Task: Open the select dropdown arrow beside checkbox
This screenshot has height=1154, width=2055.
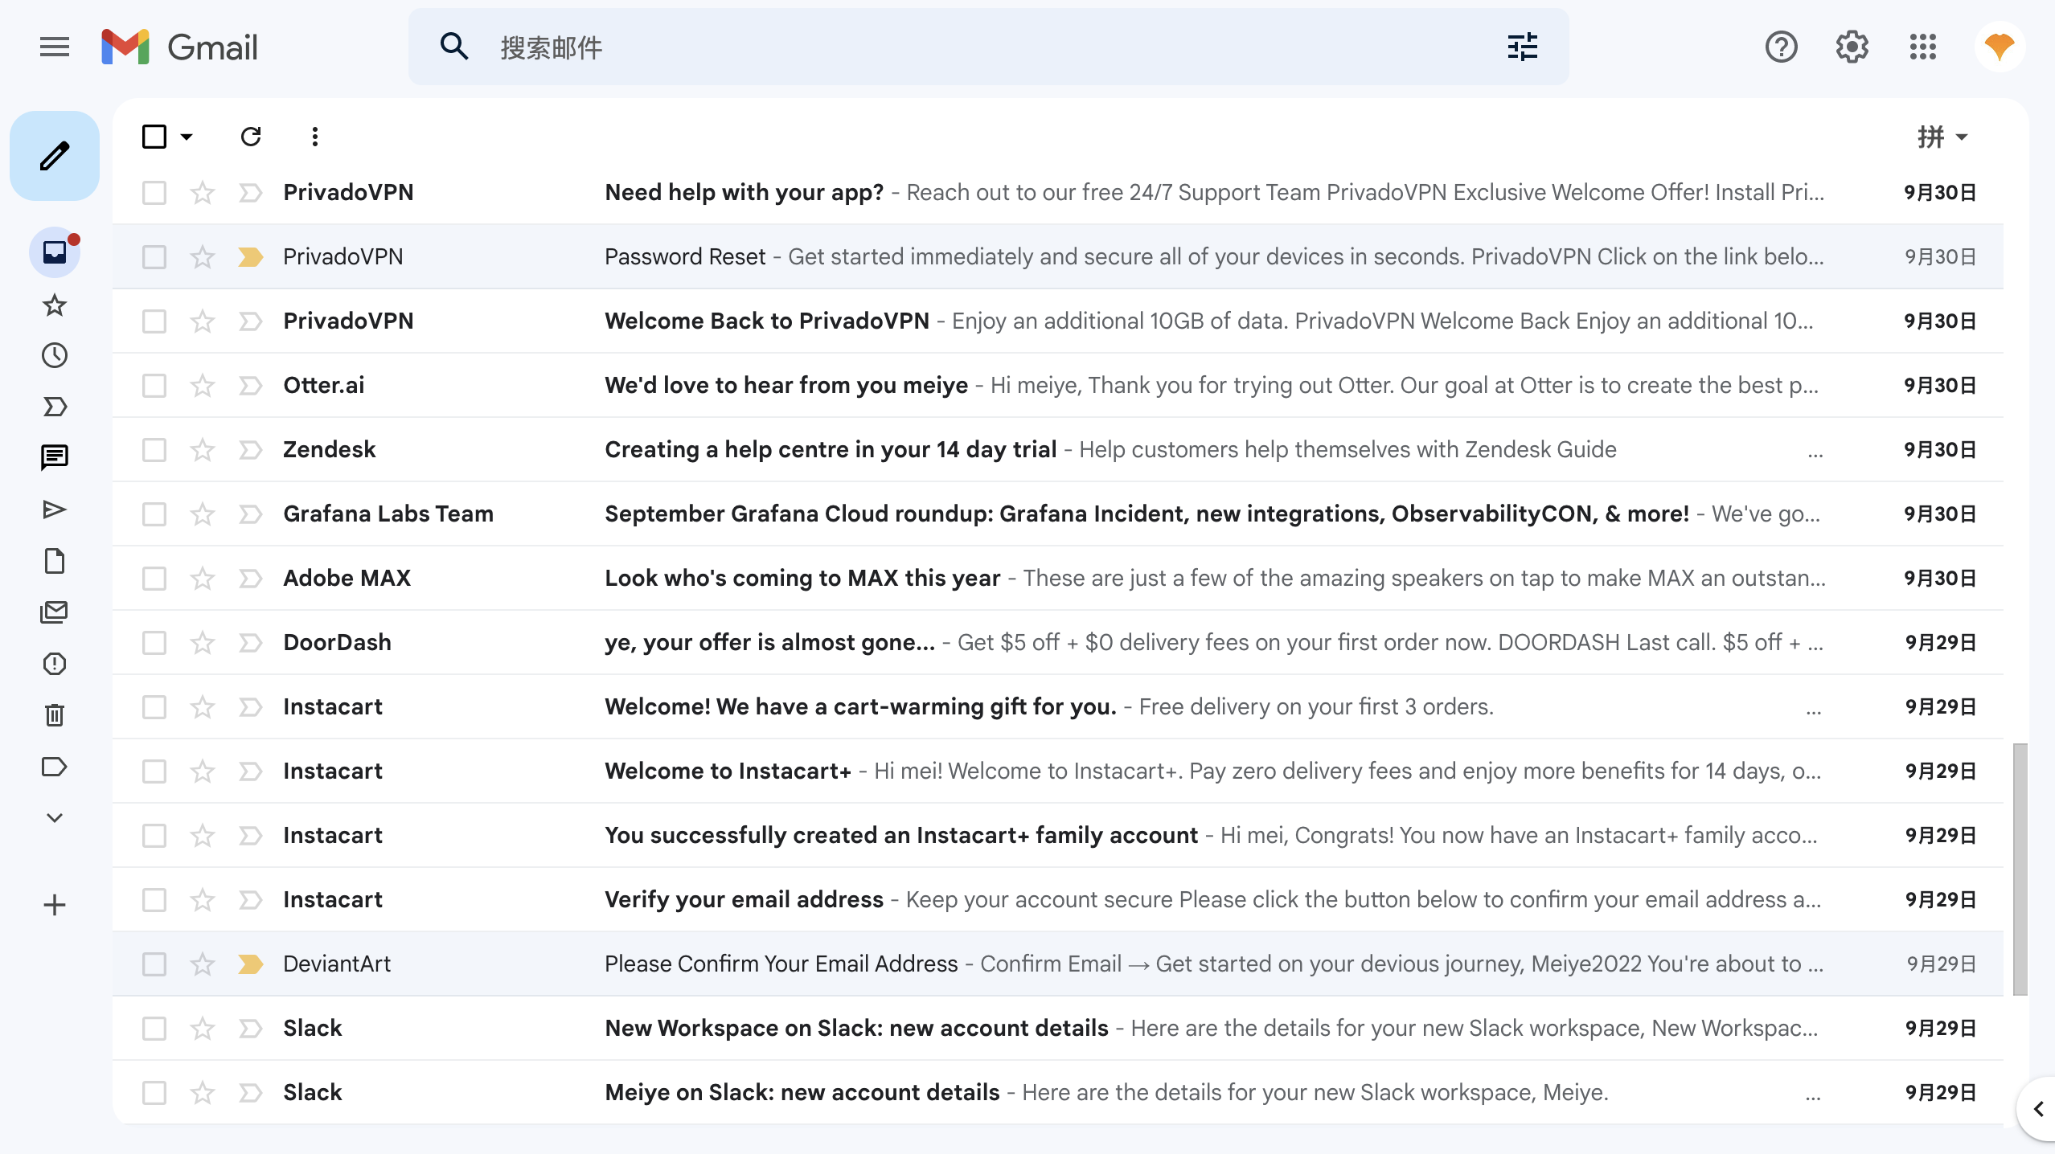Action: (x=187, y=137)
